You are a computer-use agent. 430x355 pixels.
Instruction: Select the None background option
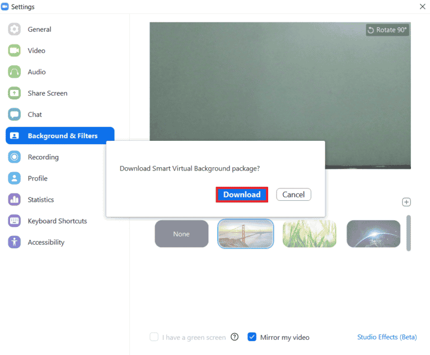click(x=181, y=234)
